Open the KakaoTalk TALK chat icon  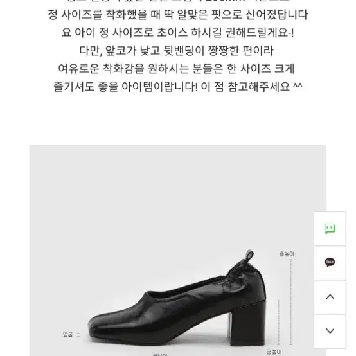(x=330, y=262)
